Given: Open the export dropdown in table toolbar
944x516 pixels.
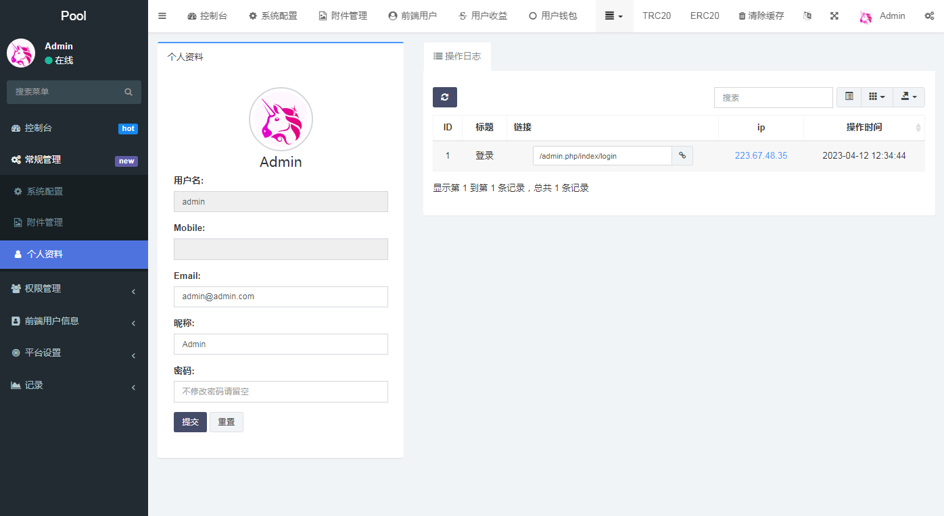Looking at the screenshot, I should [x=908, y=97].
